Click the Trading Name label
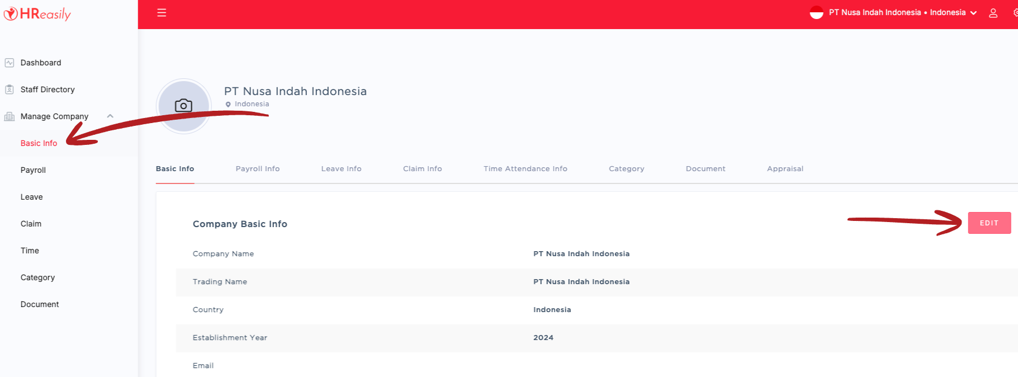This screenshot has width=1018, height=377. pos(220,282)
